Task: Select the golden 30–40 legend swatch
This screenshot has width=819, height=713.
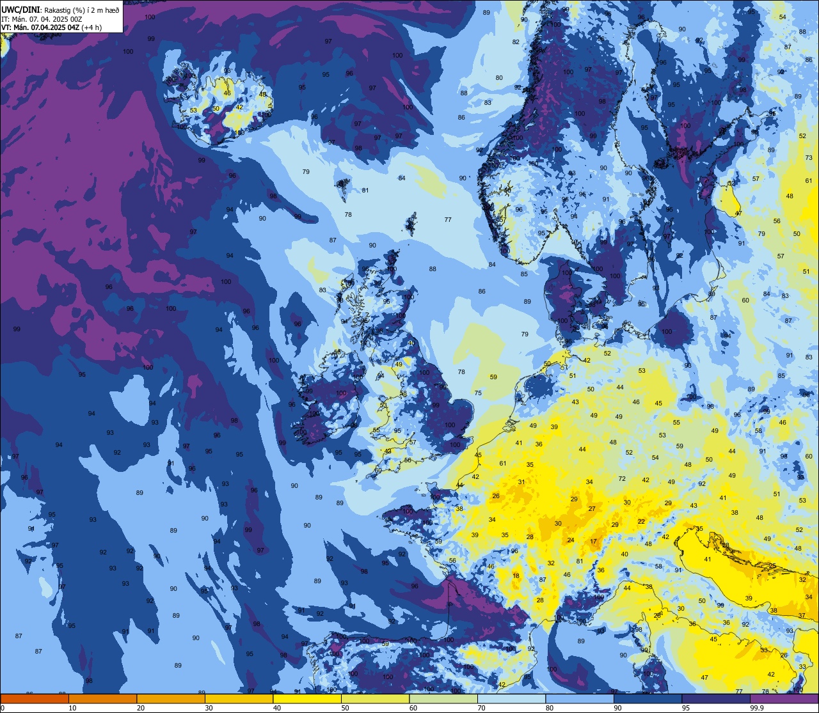Action: (x=239, y=699)
